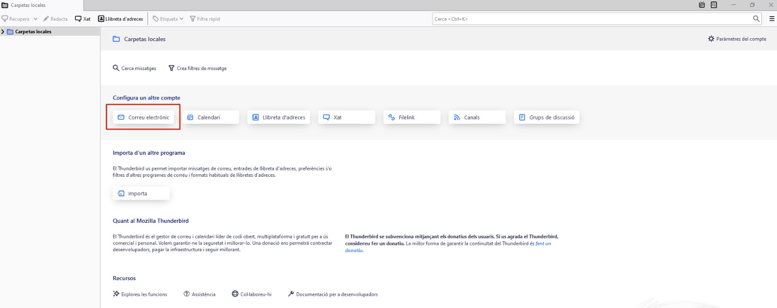Click the question mark icon by Assistència
This screenshot has width=777, height=308.
[x=187, y=294]
